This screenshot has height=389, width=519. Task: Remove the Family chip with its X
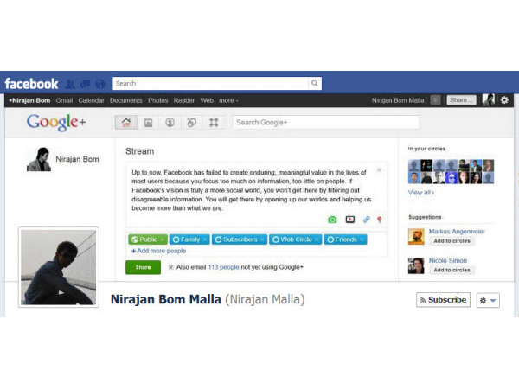pos(205,239)
